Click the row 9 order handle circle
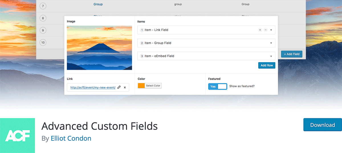Image resolution: width=342 pixels, height=153 pixels. pyautogui.click(x=43, y=30)
